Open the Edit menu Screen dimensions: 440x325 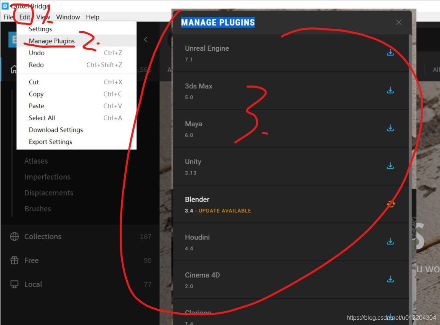[x=25, y=17]
